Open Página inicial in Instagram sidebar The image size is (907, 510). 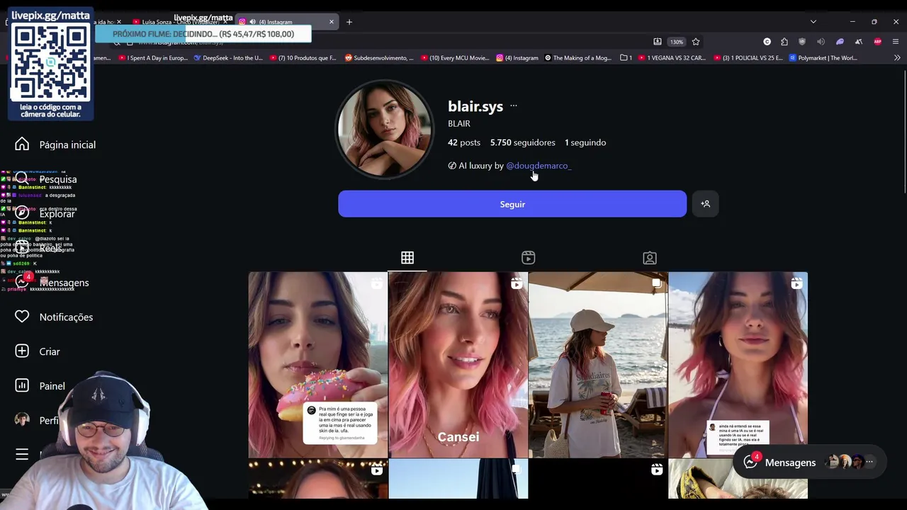(55, 144)
